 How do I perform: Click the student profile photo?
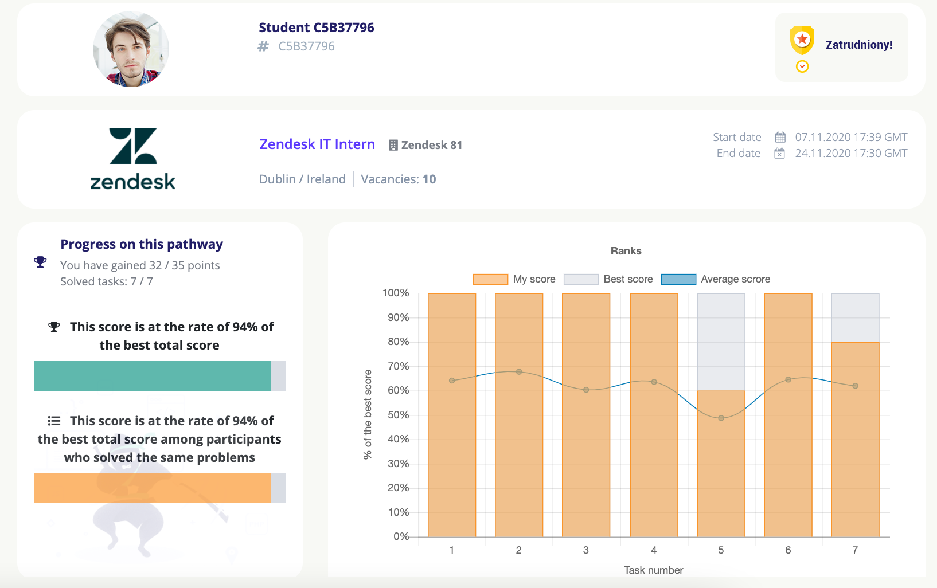point(131,49)
